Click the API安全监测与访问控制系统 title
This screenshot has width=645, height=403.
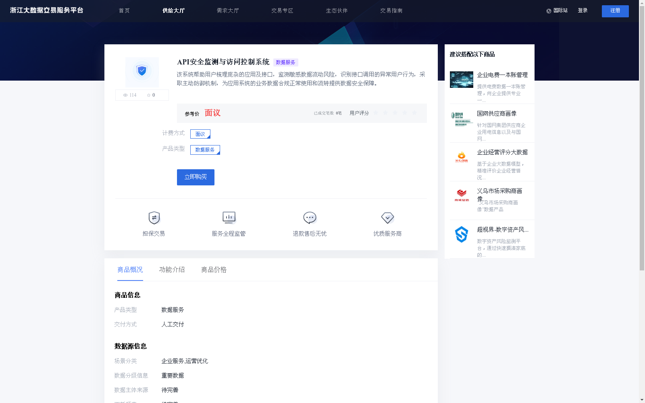(x=223, y=62)
